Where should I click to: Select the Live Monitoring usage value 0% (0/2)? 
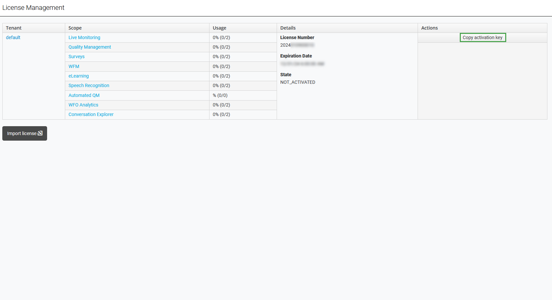[x=221, y=37]
